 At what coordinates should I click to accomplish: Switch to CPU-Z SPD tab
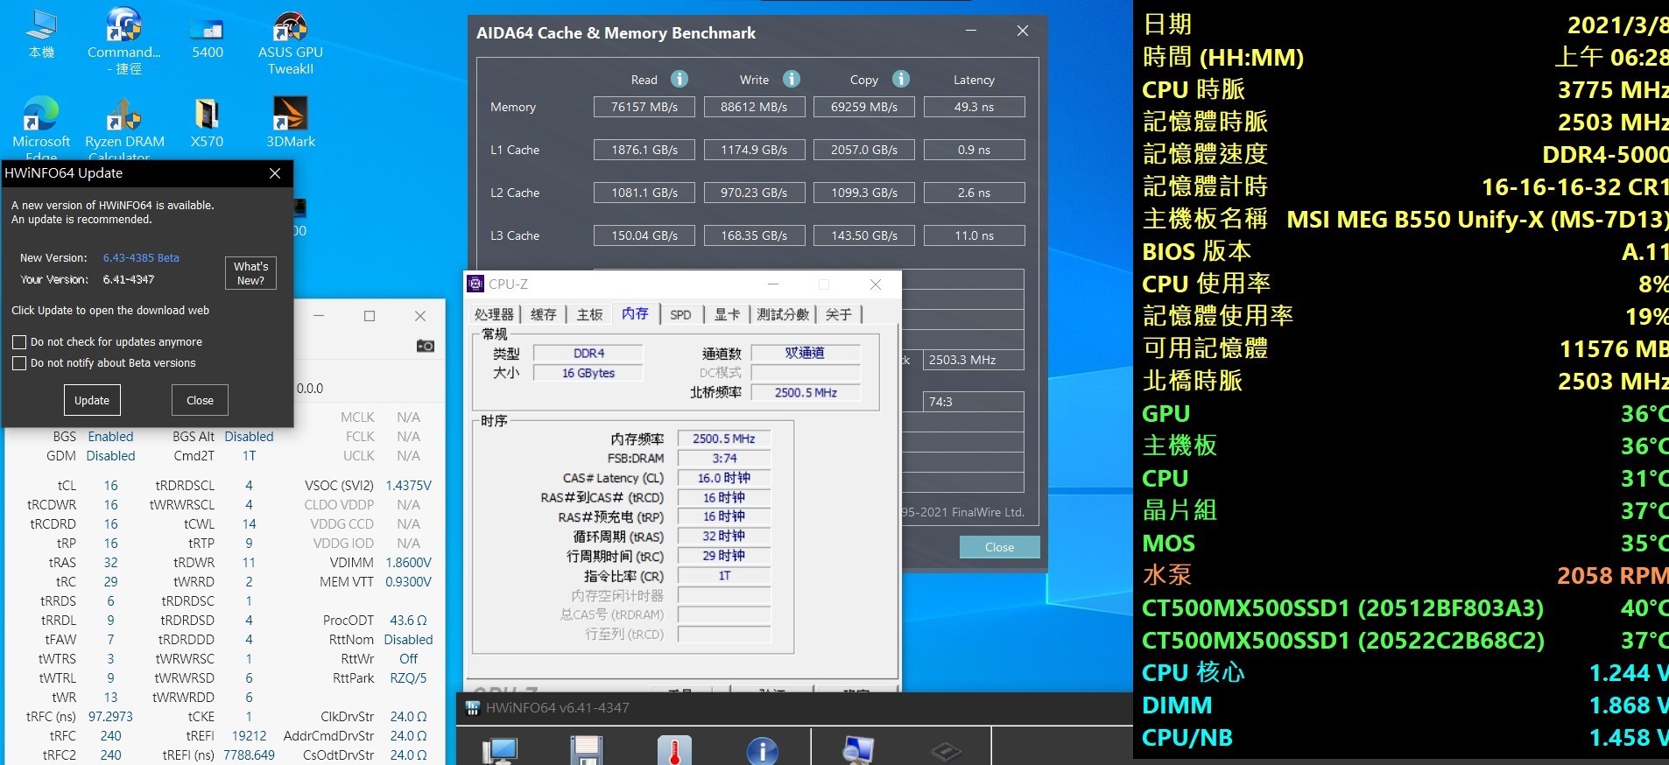click(x=680, y=314)
